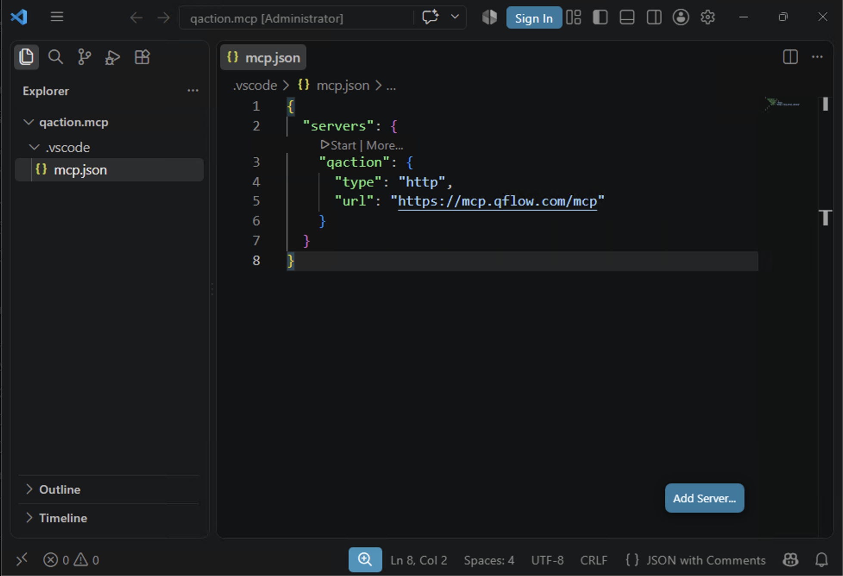Click the minimap code preview
Screen dimensions: 843x576
[783, 104]
